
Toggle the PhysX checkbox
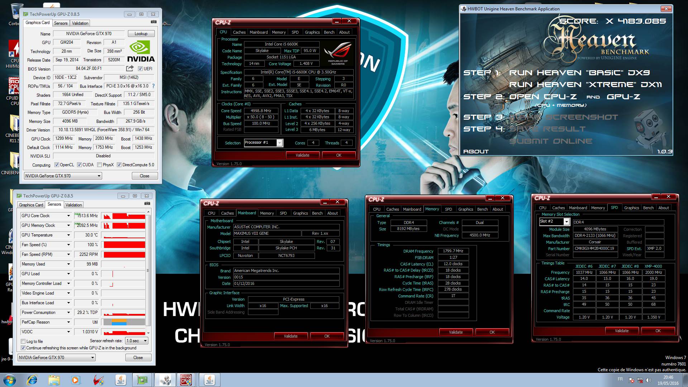click(x=99, y=165)
